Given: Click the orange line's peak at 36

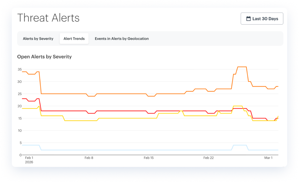Looking at the screenshot, I should coord(242,67).
